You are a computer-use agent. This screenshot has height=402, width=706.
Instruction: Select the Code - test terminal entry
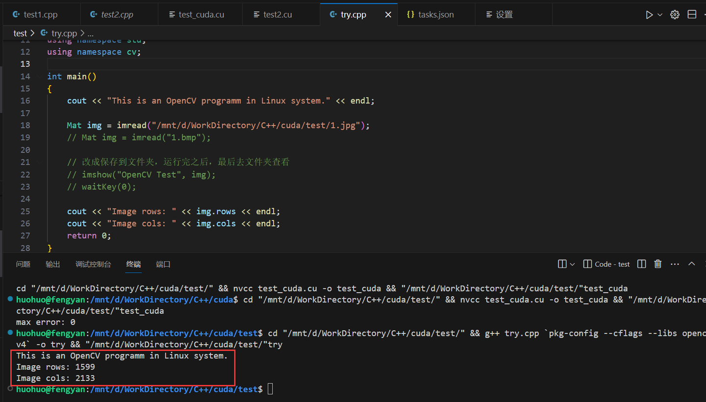tap(606, 264)
